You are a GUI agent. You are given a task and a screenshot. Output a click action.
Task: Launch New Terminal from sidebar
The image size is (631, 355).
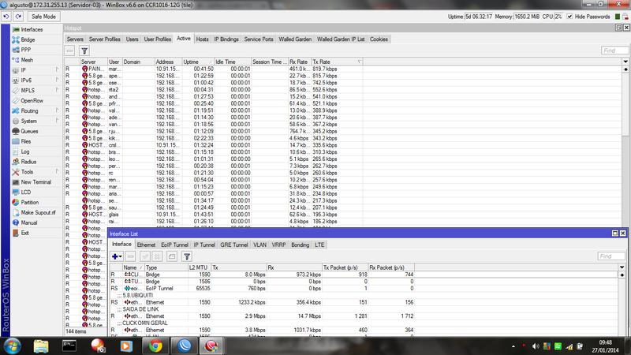35,182
